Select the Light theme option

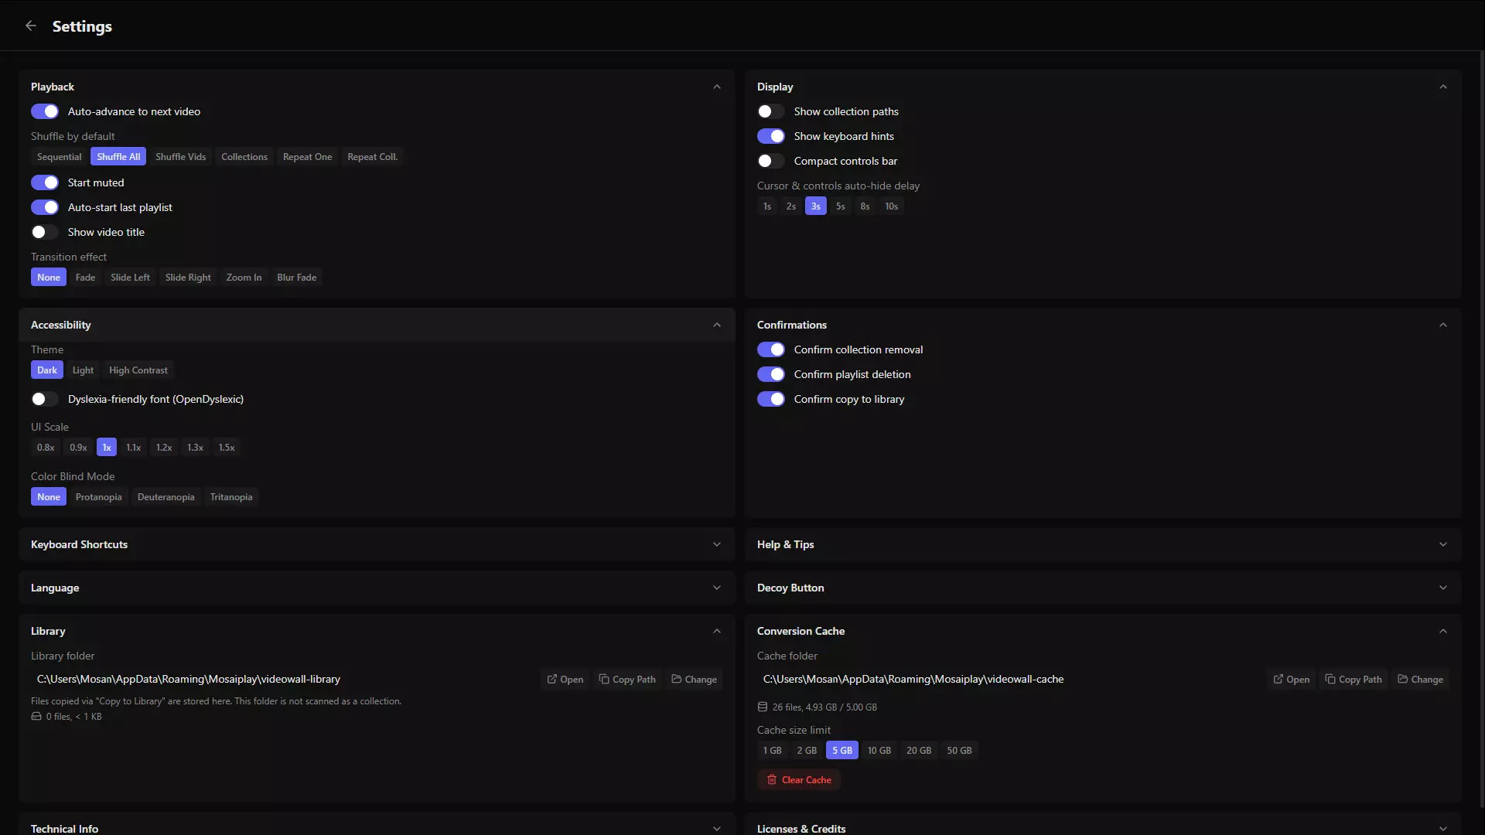(83, 370)
